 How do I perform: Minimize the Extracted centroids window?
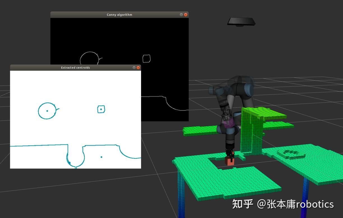click(x=134, y=67)
